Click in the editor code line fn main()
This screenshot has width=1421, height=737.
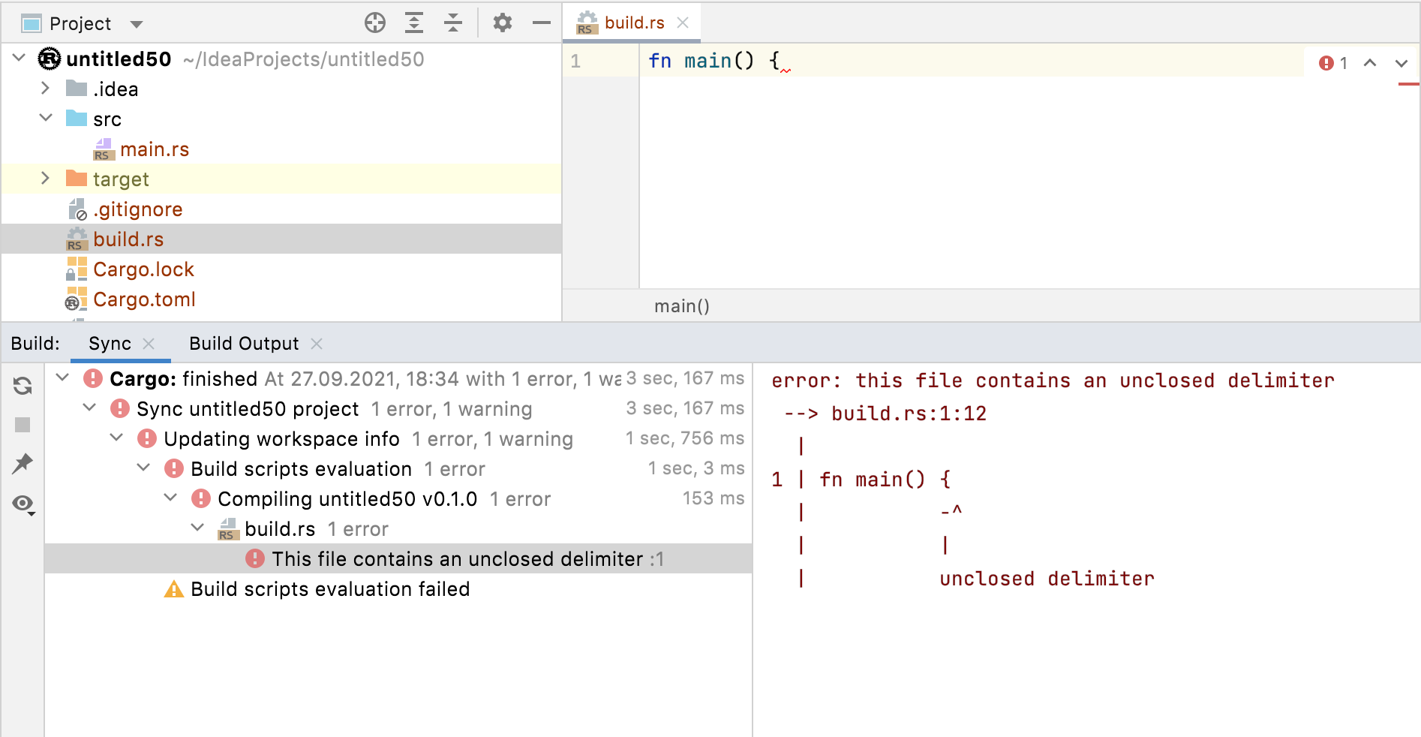click(714, 61)
